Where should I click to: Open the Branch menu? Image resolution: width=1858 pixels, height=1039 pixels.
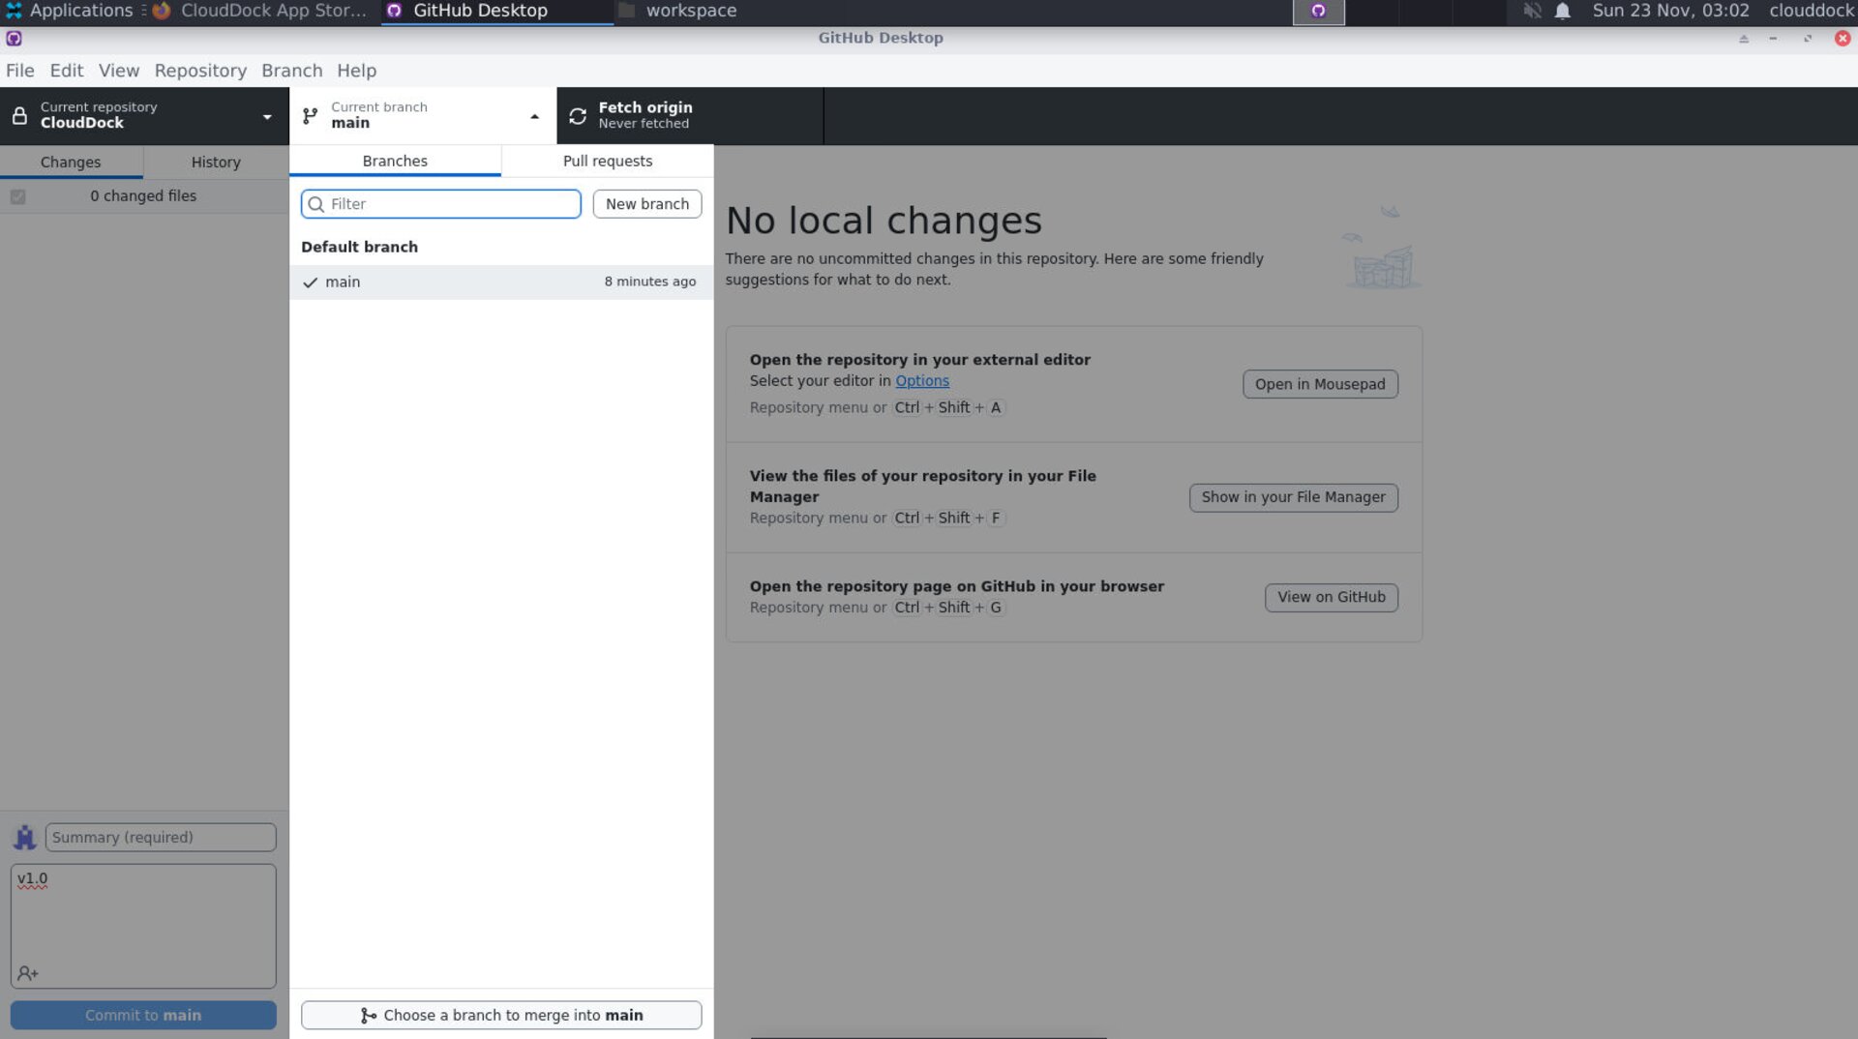click(291, 70)
